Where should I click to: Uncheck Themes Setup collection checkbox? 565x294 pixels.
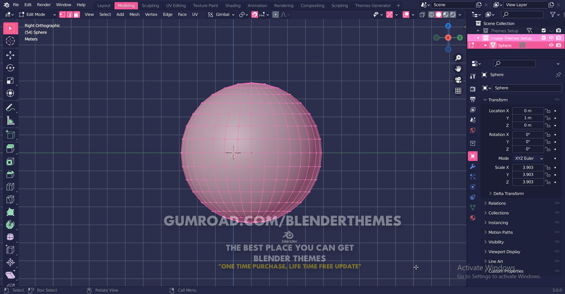pyautogui.click(x=544, y=30)
